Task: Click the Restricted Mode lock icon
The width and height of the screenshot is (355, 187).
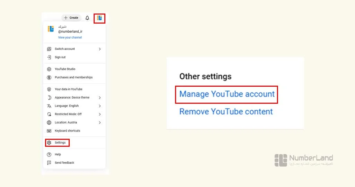Action: click(x=49, y=114)
